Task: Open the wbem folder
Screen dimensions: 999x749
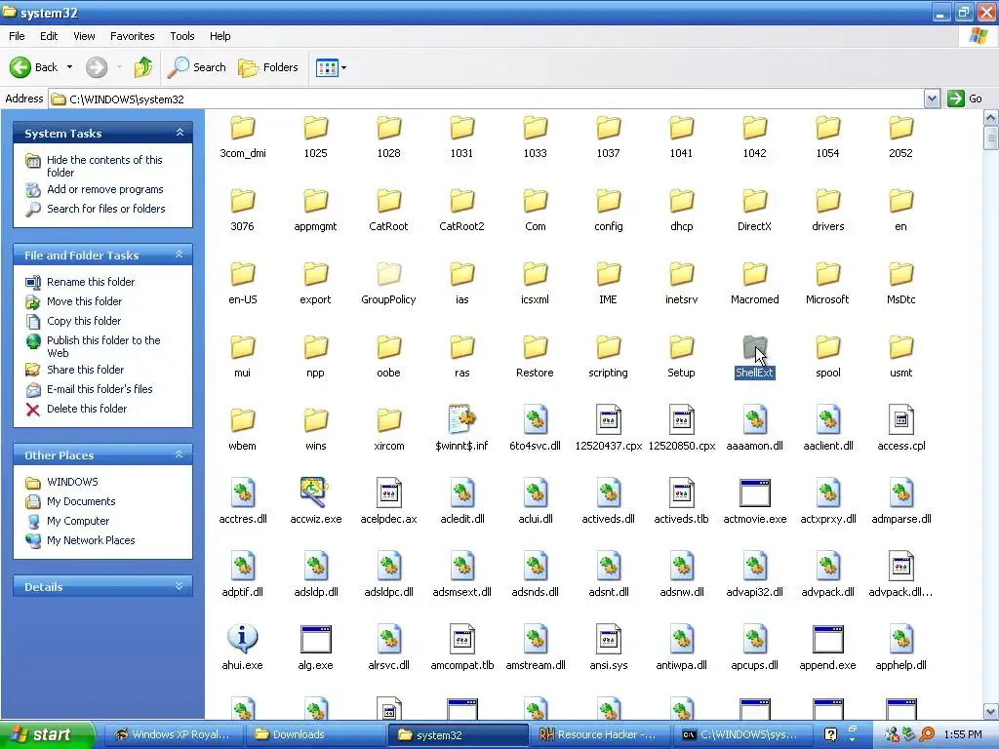Action: (x=242, y=430)
